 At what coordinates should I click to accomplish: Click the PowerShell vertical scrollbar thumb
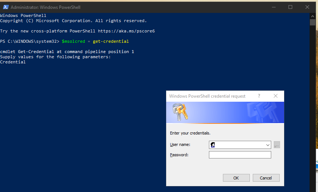(x=312, y=22)
